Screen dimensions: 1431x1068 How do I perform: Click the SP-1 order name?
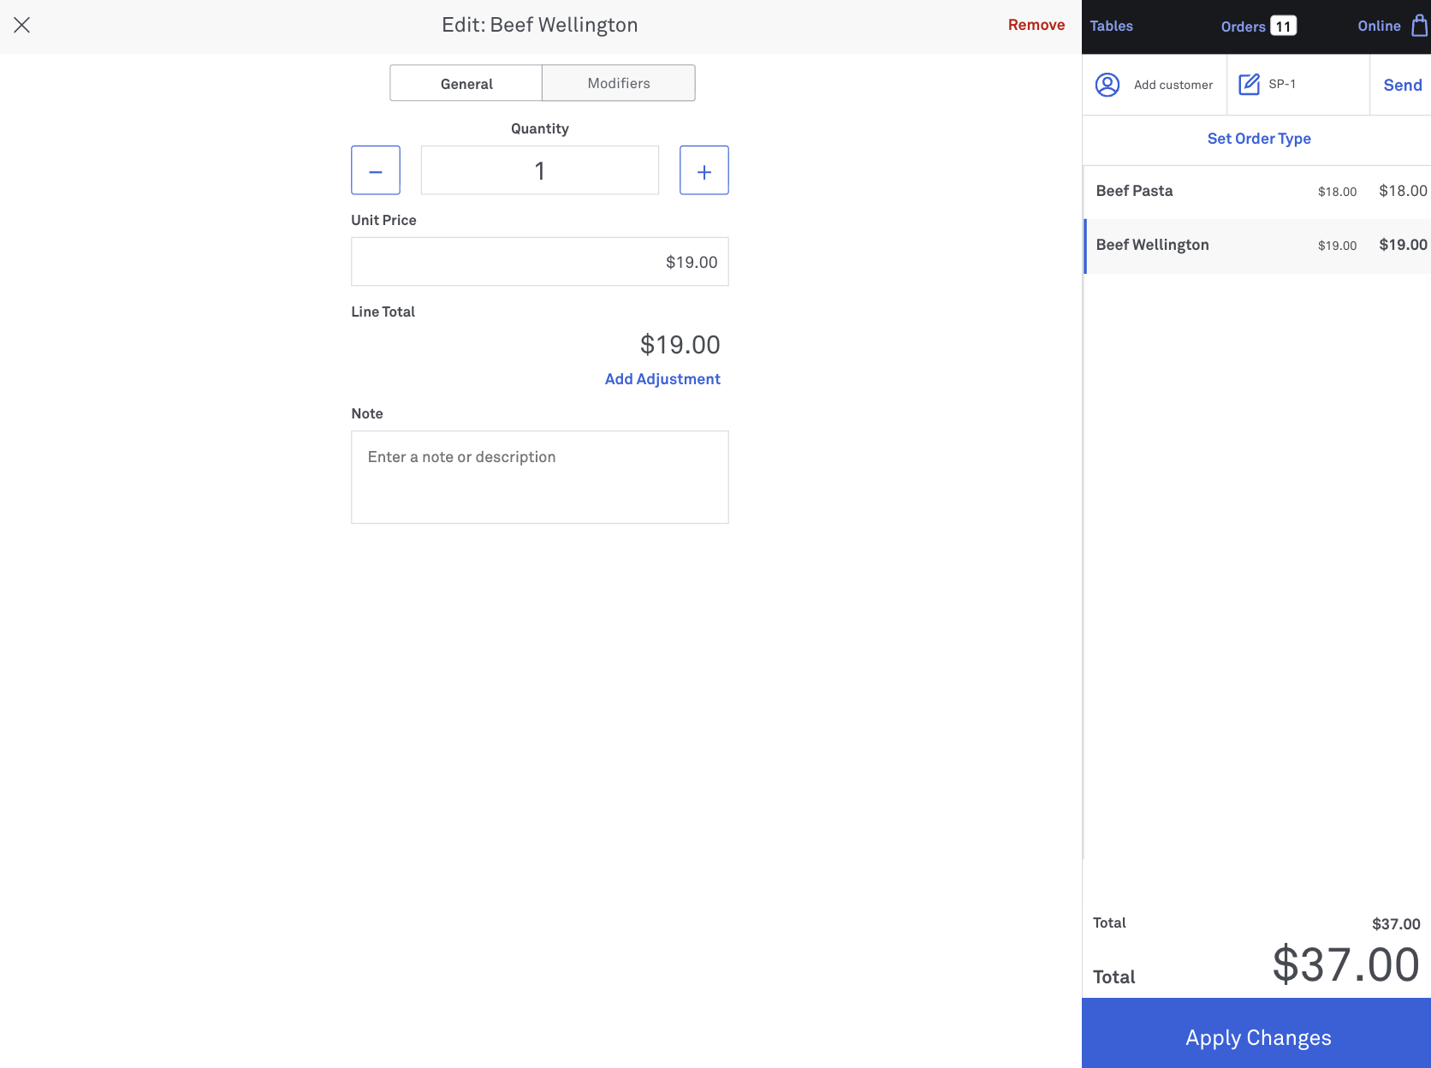pyautogui.click(x=1282, y=84)
